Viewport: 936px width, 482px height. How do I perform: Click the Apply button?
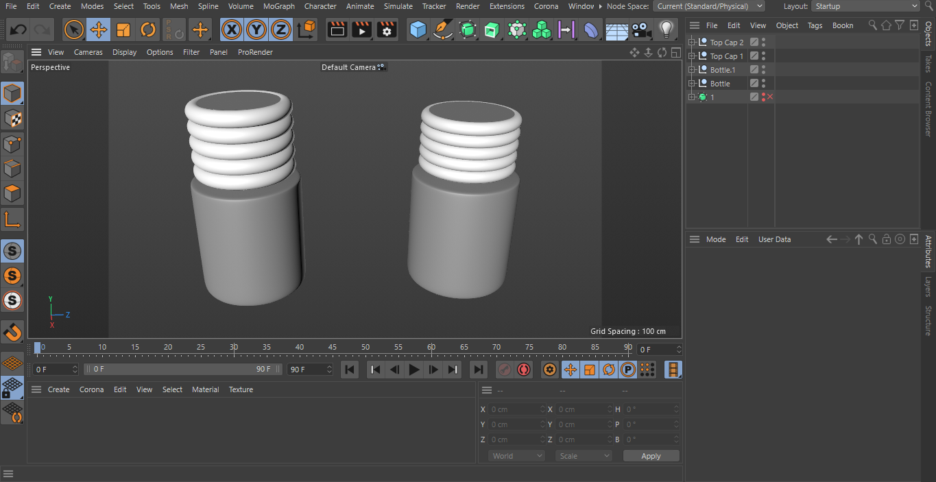point(651,456)
